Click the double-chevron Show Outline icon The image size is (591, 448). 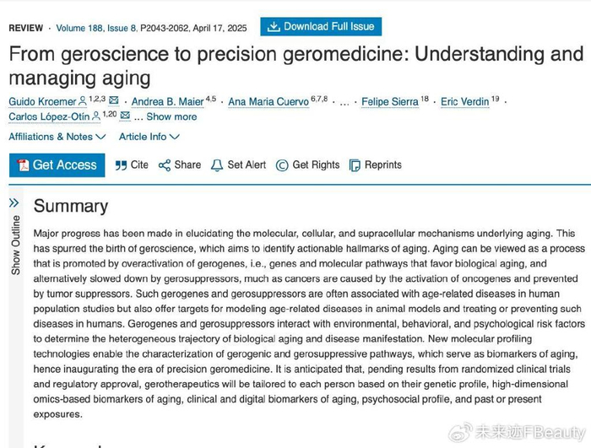pyautogui.click(x=14, y=202)
